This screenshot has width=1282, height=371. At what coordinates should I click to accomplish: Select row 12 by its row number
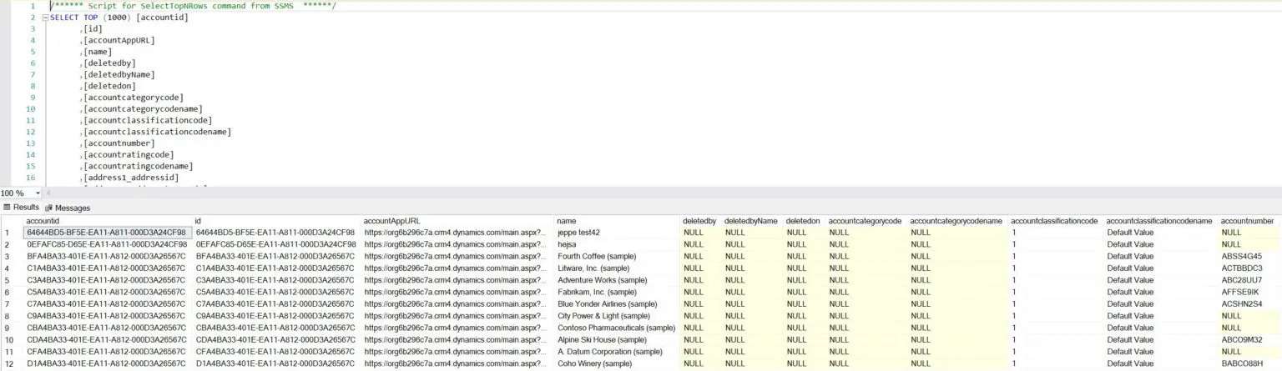point(8,363)
